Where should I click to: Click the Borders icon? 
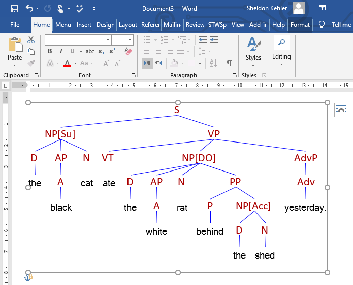191,63
